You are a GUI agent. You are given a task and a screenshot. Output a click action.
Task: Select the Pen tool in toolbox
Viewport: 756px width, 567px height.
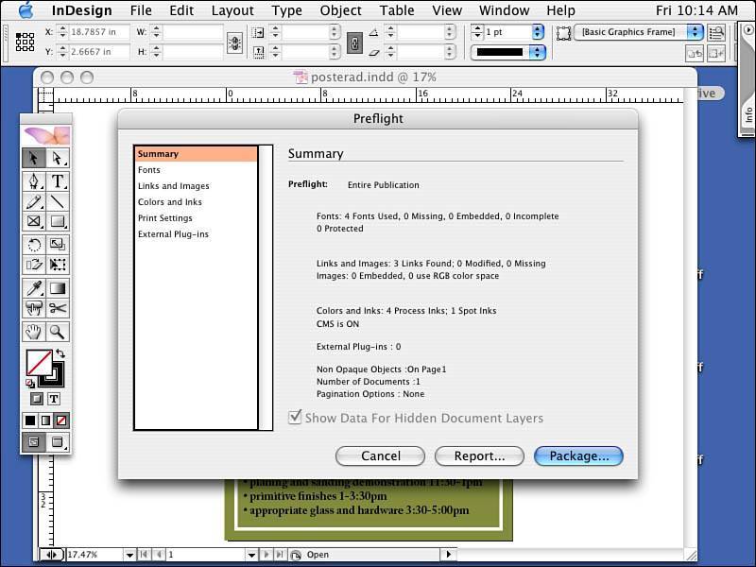34,181
